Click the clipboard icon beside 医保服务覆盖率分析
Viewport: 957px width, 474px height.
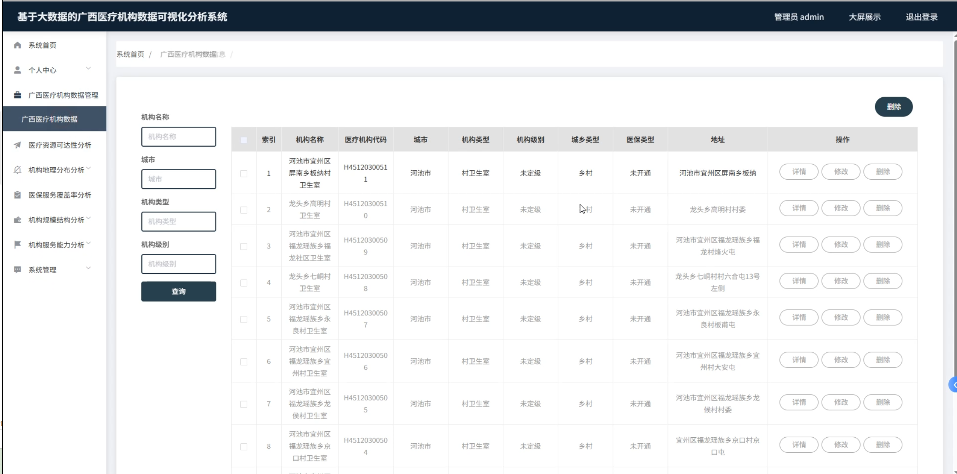(18, 195)
